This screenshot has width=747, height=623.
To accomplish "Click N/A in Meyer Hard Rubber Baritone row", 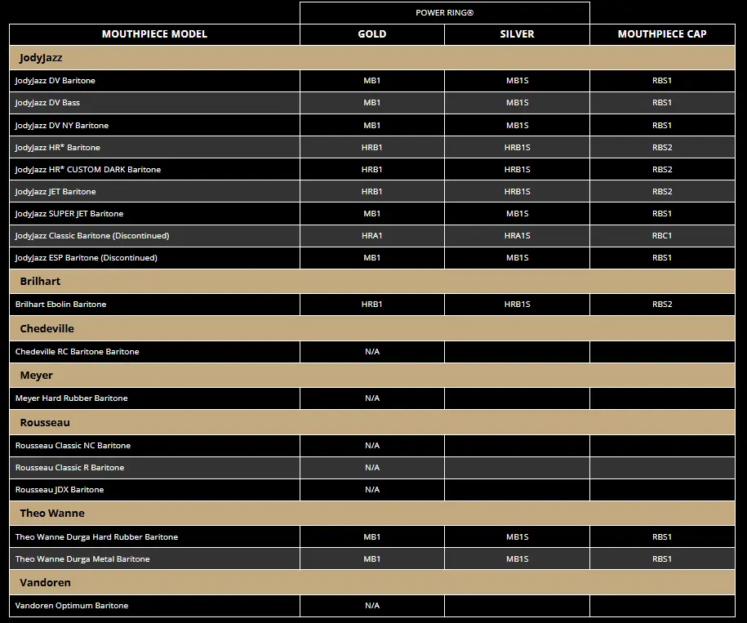I will click(372, 398).
